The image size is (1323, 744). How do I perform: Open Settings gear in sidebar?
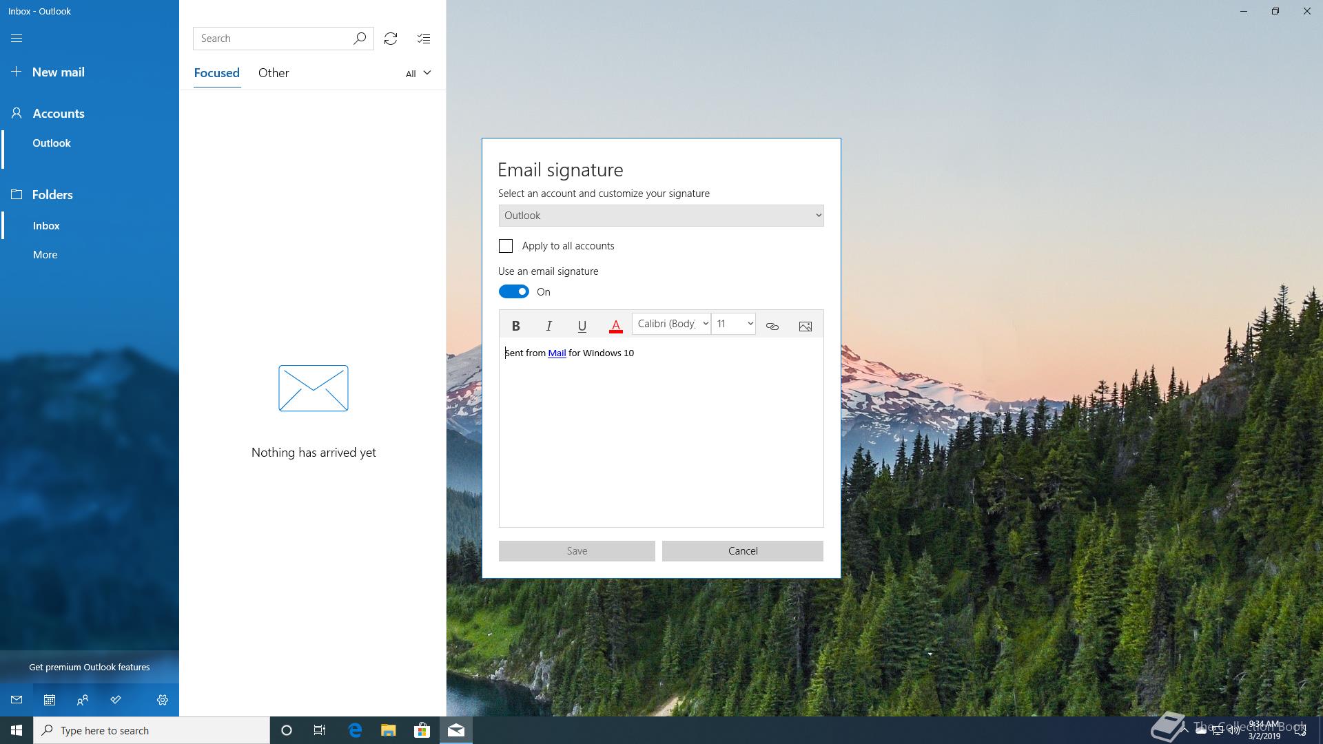coord(163,700)
